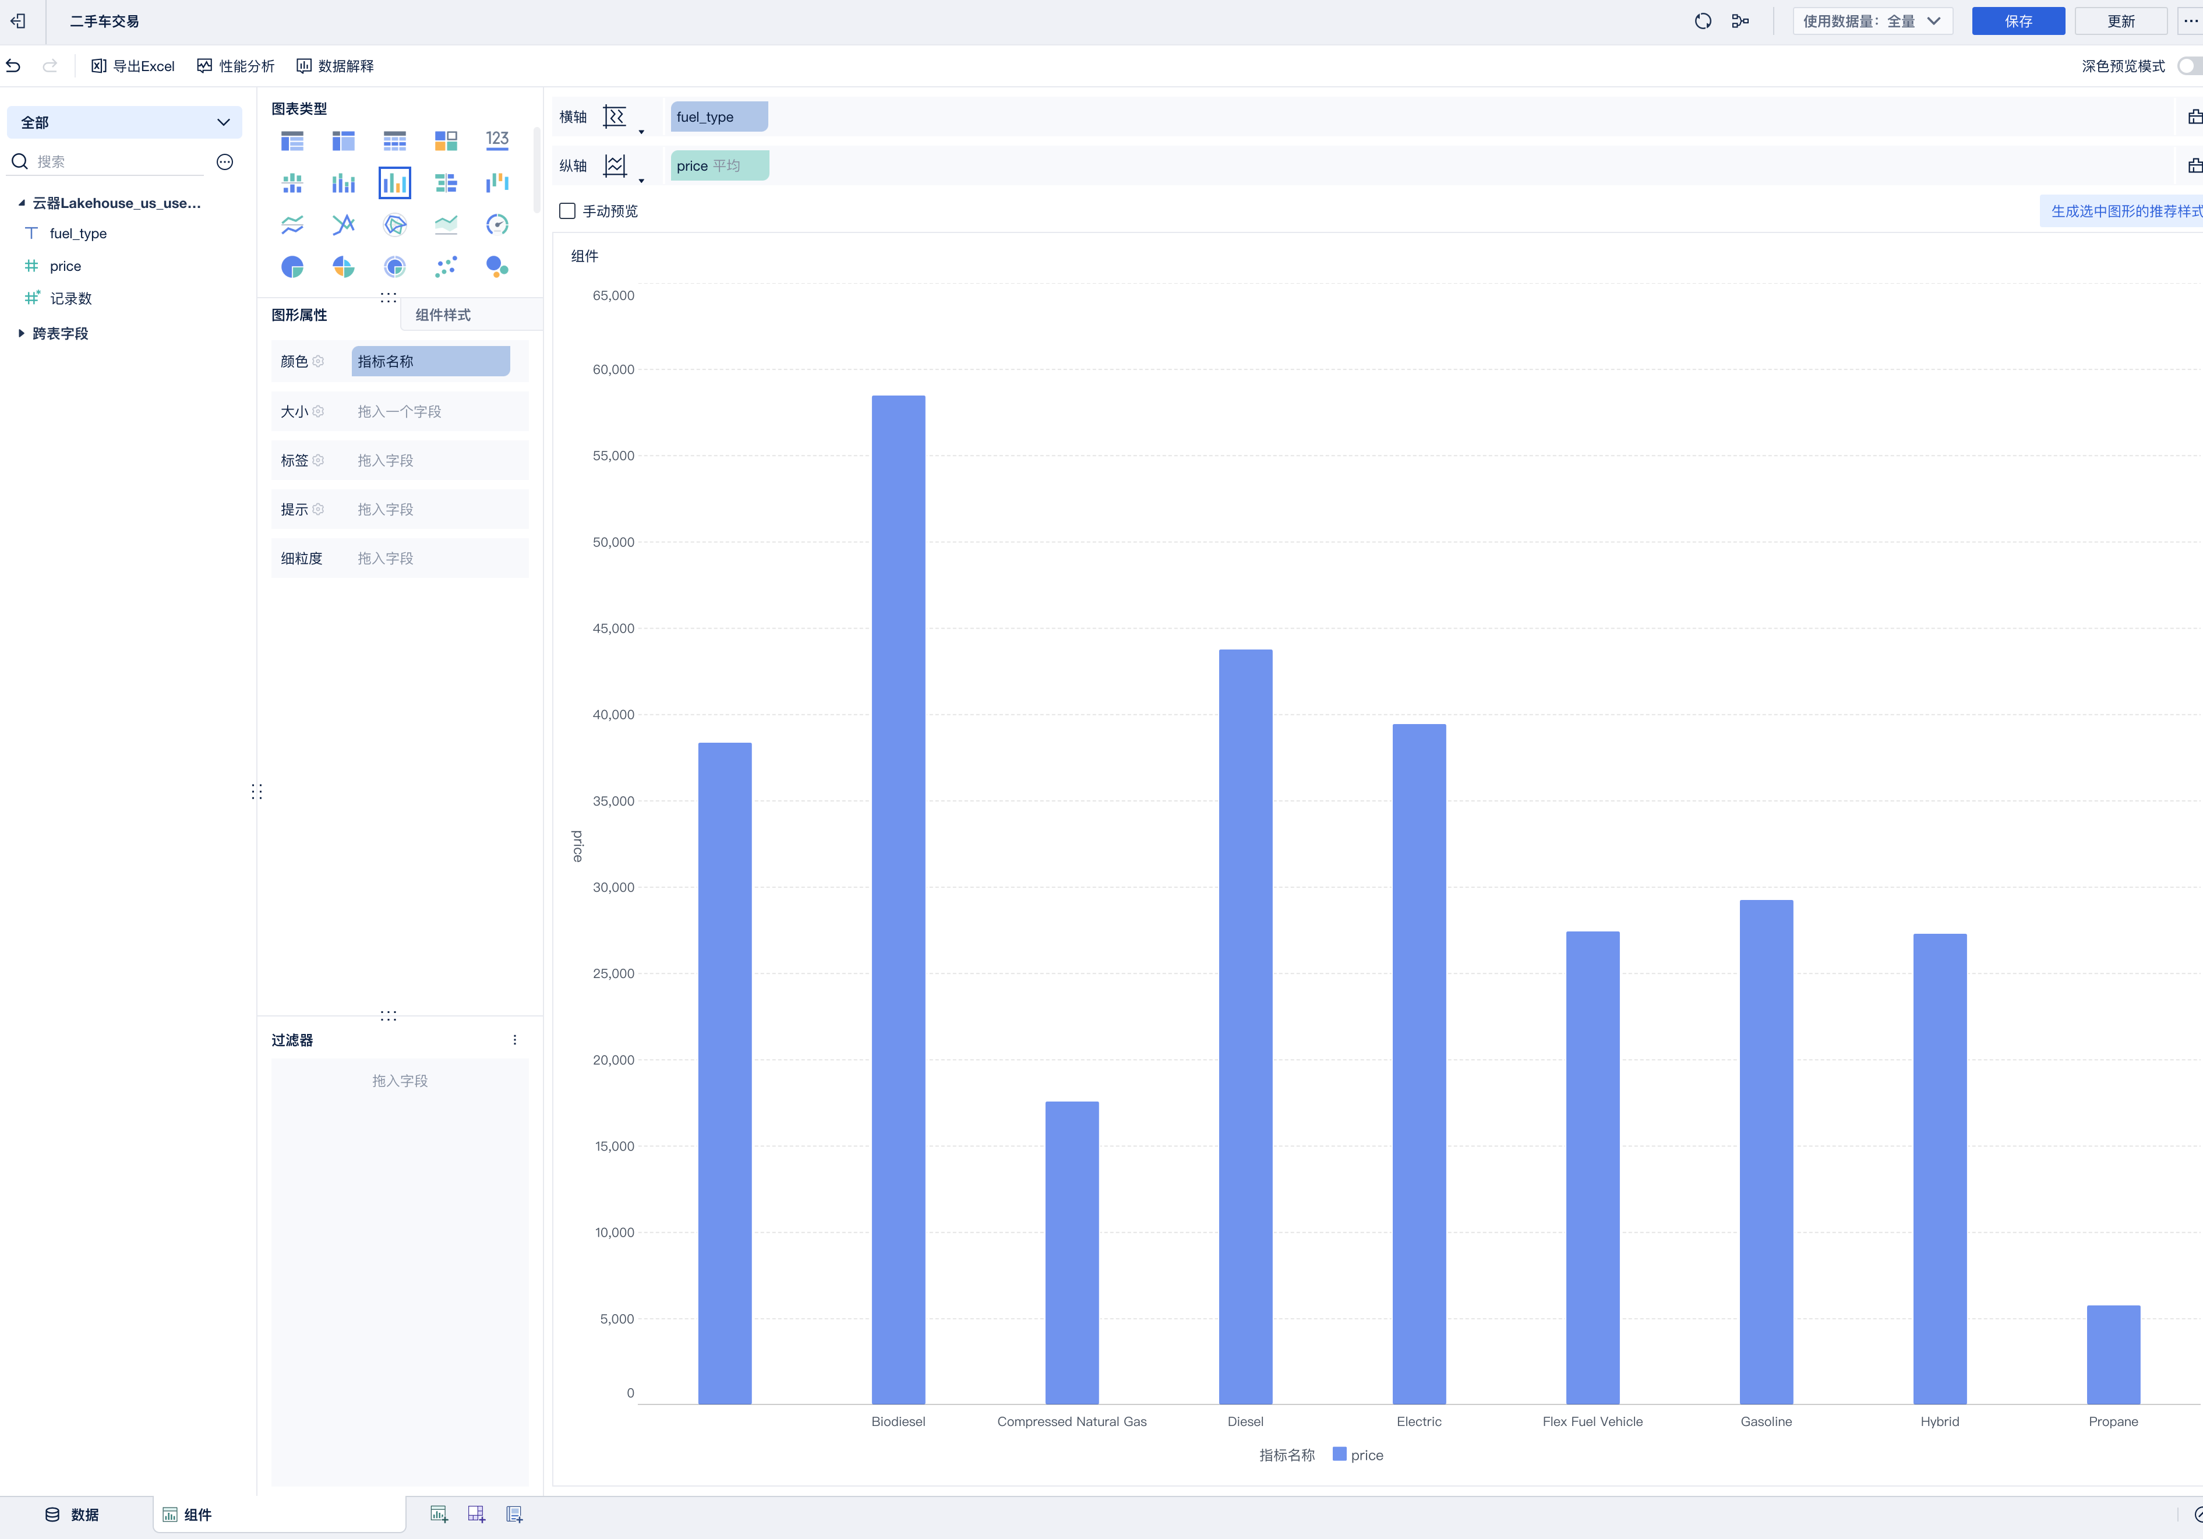Enable the 手动预览 checkbox
Image resolution: width=2203 pixels, height=1539 pixels.
(x=567, y=211)
